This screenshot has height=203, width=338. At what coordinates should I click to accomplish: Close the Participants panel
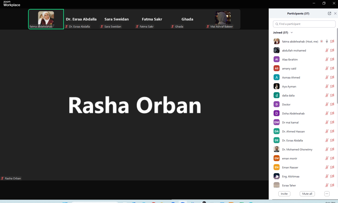(335, 13)
